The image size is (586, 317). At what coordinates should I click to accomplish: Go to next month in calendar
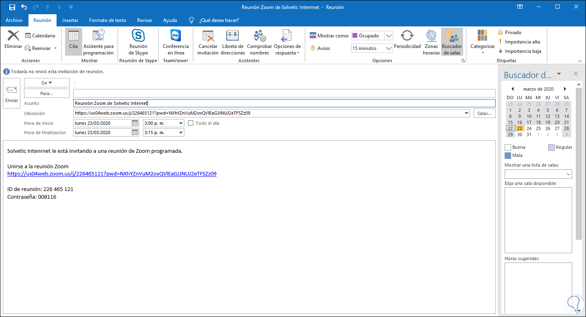click(x=565, y=89)
